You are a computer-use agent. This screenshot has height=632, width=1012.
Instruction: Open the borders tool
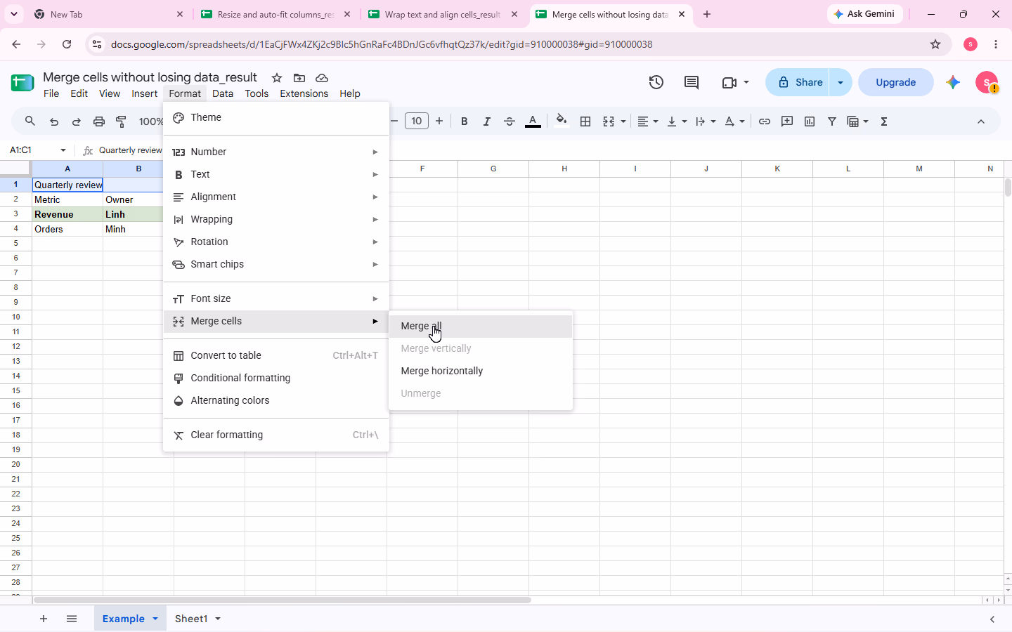(585, 121)
